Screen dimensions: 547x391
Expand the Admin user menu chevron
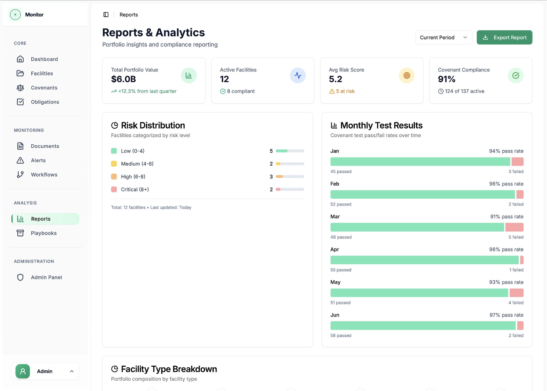[x=72, y=371]
